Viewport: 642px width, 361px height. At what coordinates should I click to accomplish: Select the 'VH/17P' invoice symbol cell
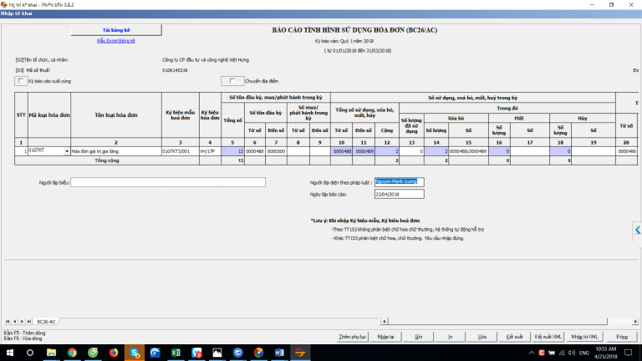pos(210,151)
